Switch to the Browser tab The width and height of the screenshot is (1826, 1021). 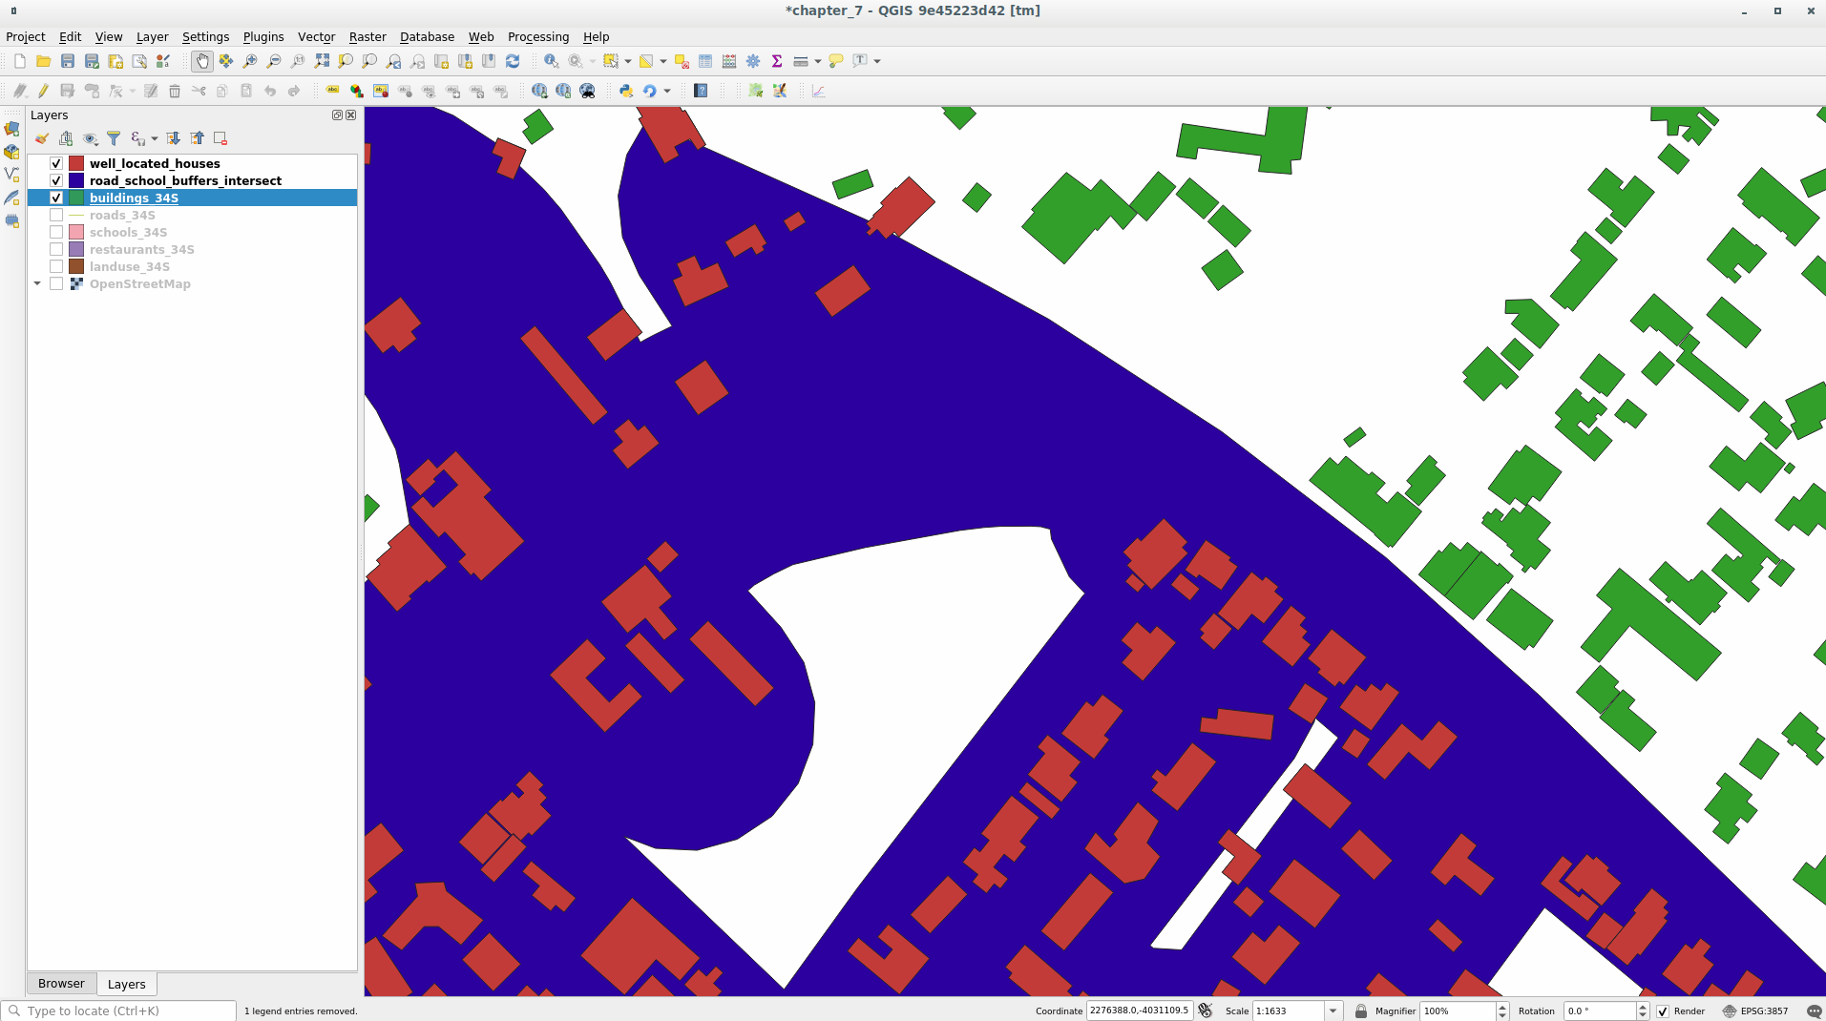[61, 984]
